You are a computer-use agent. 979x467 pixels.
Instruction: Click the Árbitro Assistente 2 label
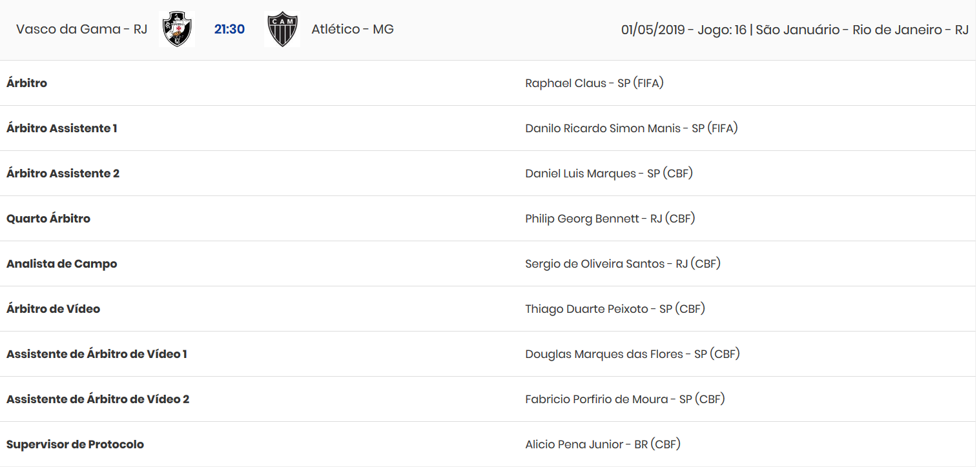click(x=63, y=174)
